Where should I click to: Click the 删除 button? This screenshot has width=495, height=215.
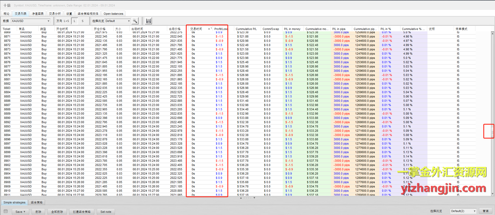(x=38, y=212)
